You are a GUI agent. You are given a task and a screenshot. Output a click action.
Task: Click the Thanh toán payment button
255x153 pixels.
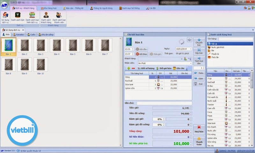[x=199, y=141]
